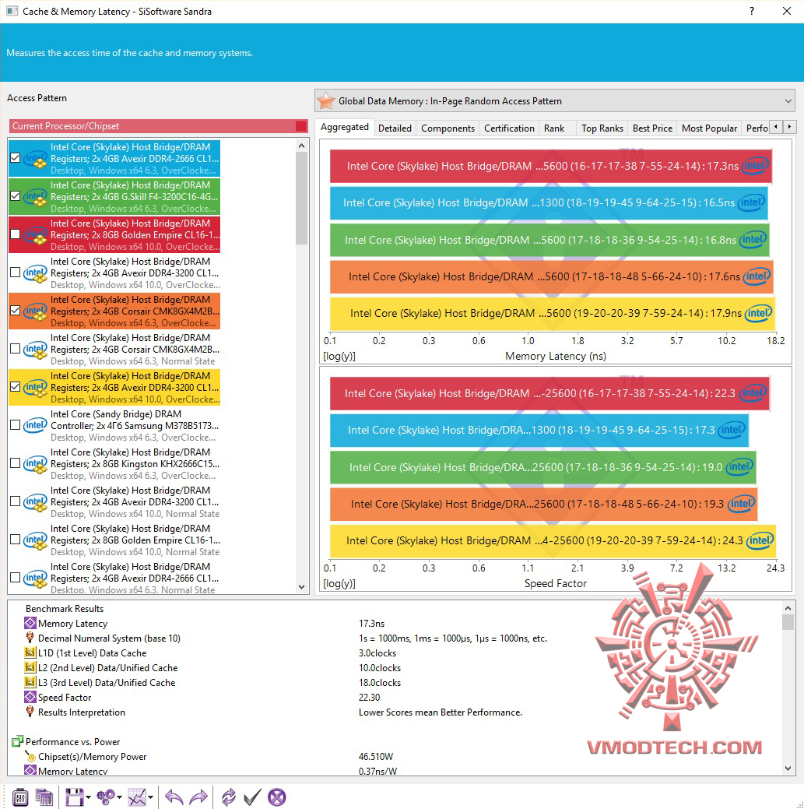804x809 pixels.
Task: Click processor list scroll-up arrow
Action: pyautogui.click(x=302, y=146)
